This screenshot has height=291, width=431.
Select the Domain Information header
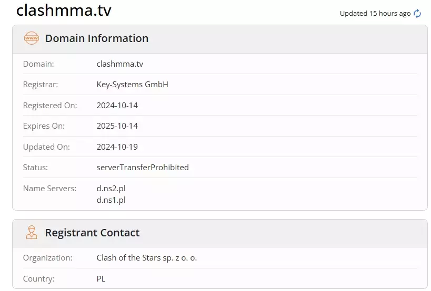(97, 38)
